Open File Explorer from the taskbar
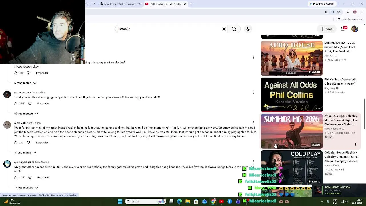The width and height of the screenshot is (366, 206). [188, 201]
